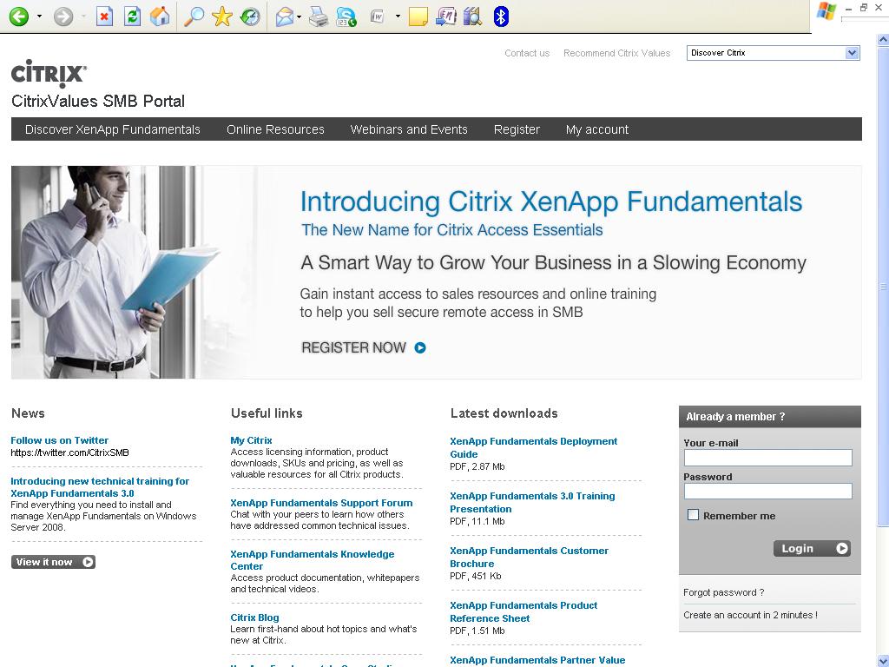Viewport: 889px width, 667px height.
Task: Click the Your e-mail input field
Action: point(767,458)
